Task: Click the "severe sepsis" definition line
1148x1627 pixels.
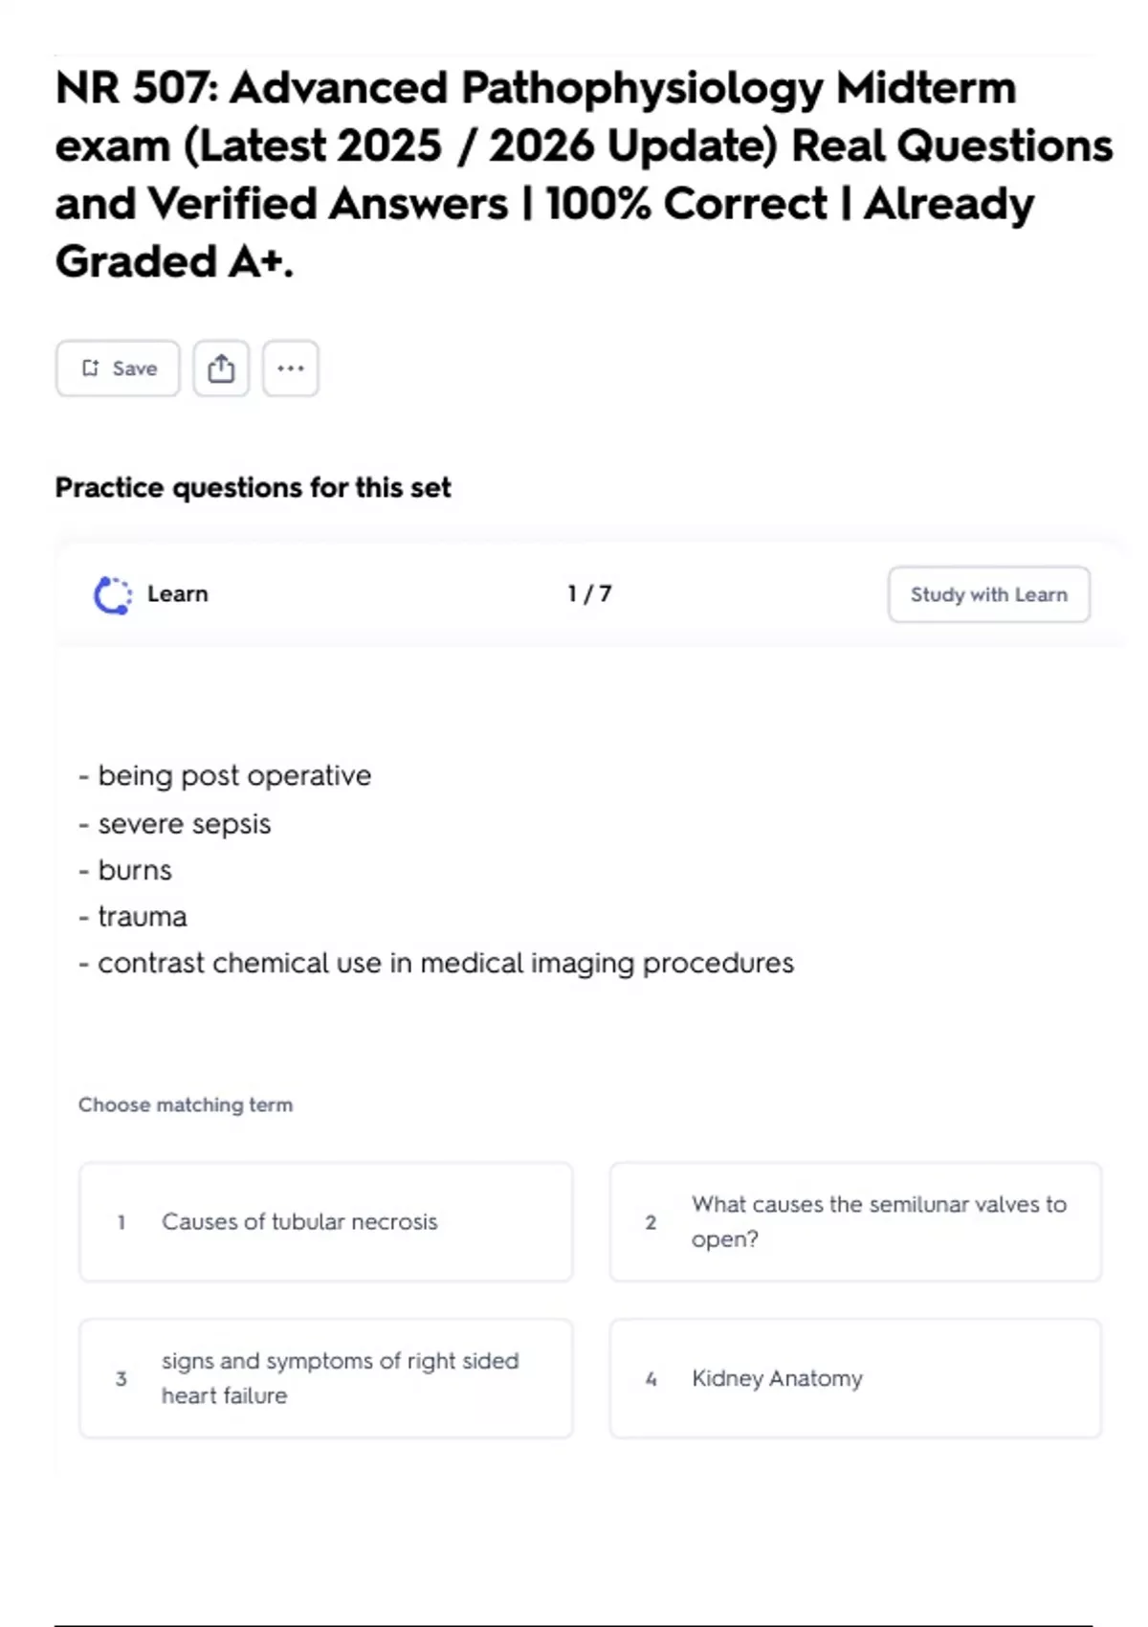Action: (x=184, y=824)
